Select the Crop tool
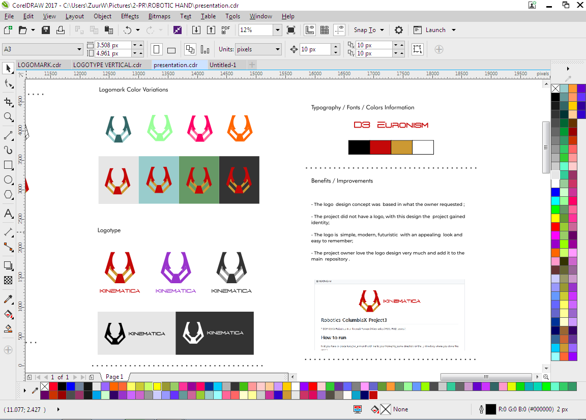The image size is (586, 420). coord(8,102)
